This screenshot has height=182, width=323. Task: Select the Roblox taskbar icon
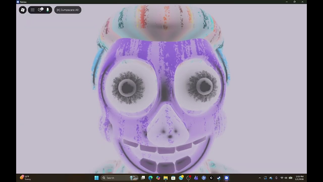tap(226, 178)
